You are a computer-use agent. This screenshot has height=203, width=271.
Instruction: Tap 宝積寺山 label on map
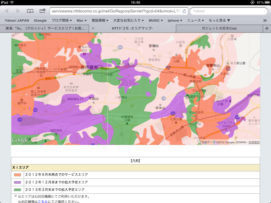point(213,66)
